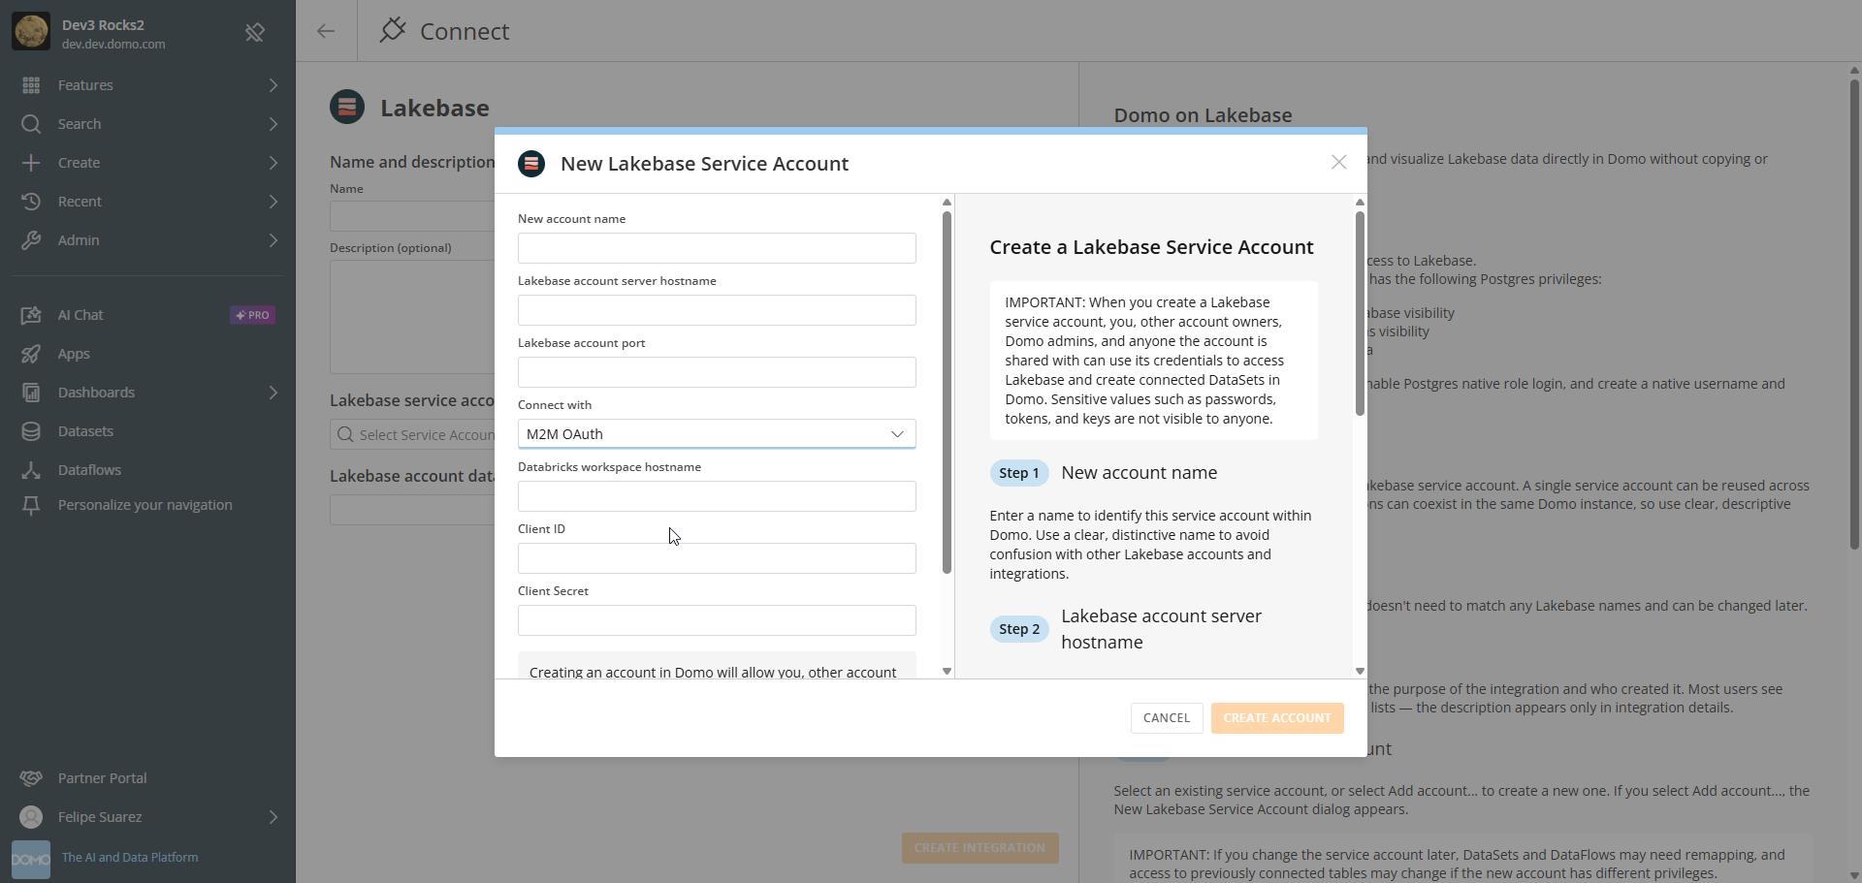Open the Connect with M2M OAuth dropdown
1862x883 pixels.
717,433
